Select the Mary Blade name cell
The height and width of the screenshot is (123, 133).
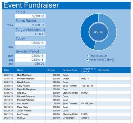30,107
